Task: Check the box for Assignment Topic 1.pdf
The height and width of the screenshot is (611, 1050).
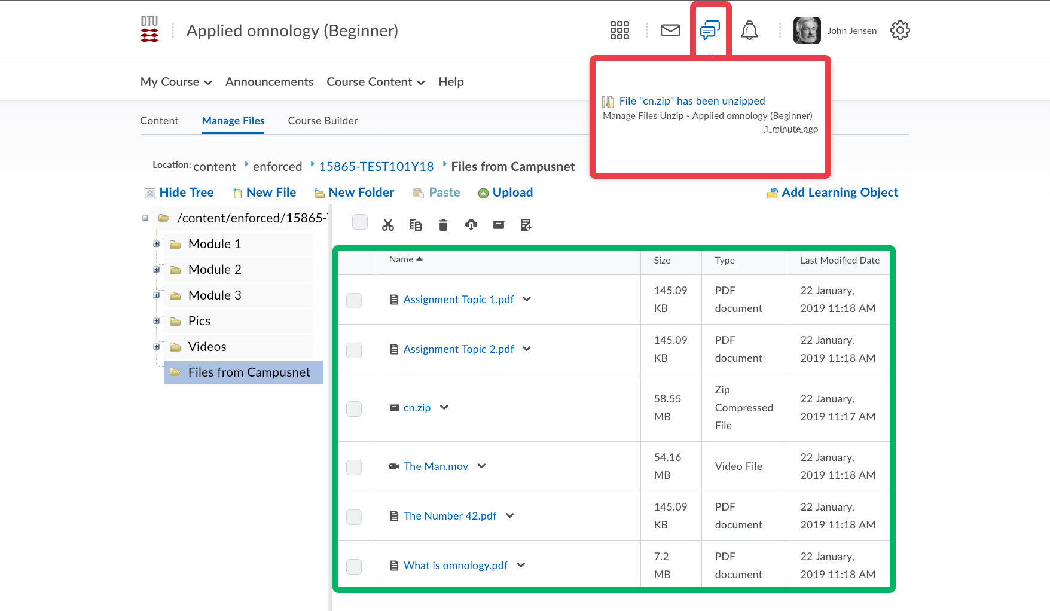Action: [354, 300]
